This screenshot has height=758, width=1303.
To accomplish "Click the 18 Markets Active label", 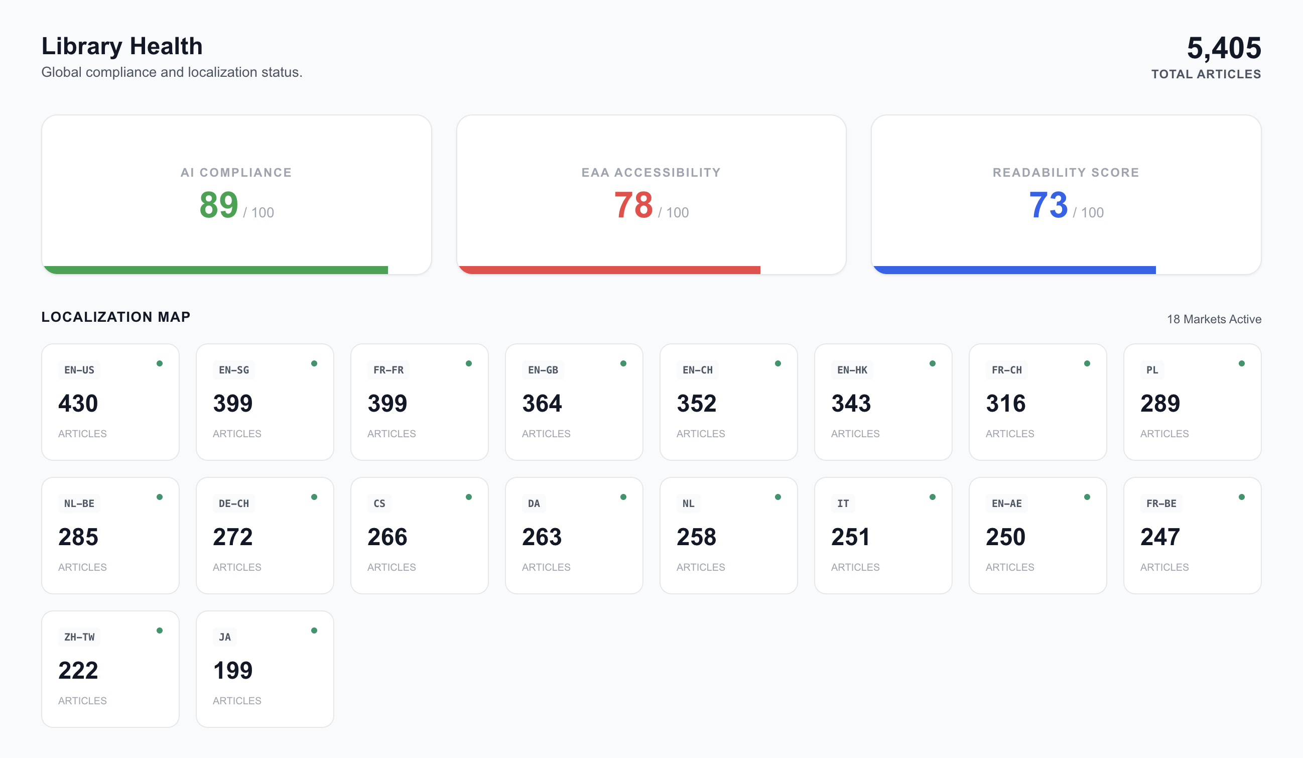I will [1214, 319].
